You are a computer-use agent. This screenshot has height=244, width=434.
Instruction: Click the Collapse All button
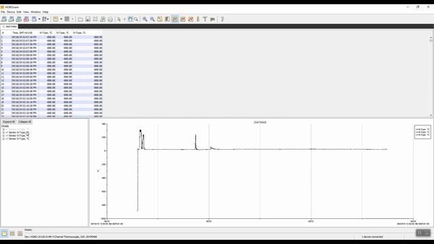pyautogui.click(x=25, y=122)
